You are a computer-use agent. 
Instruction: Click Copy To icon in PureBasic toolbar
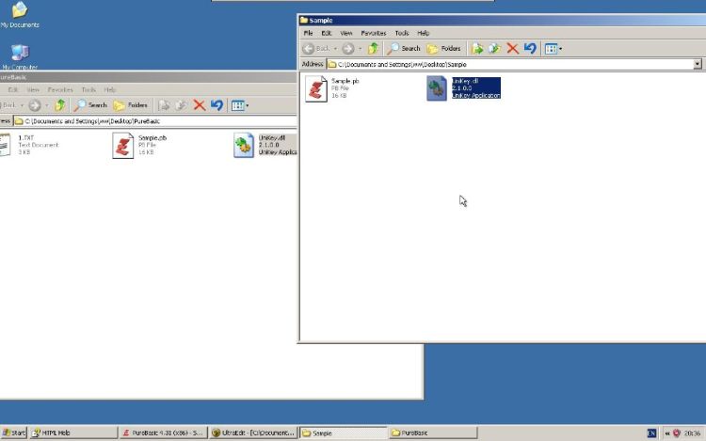[x=181, y=105]
